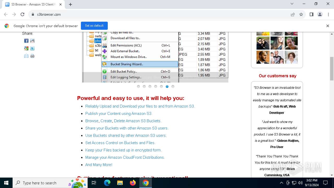Go back in Chrome

(x=6, y=14)
